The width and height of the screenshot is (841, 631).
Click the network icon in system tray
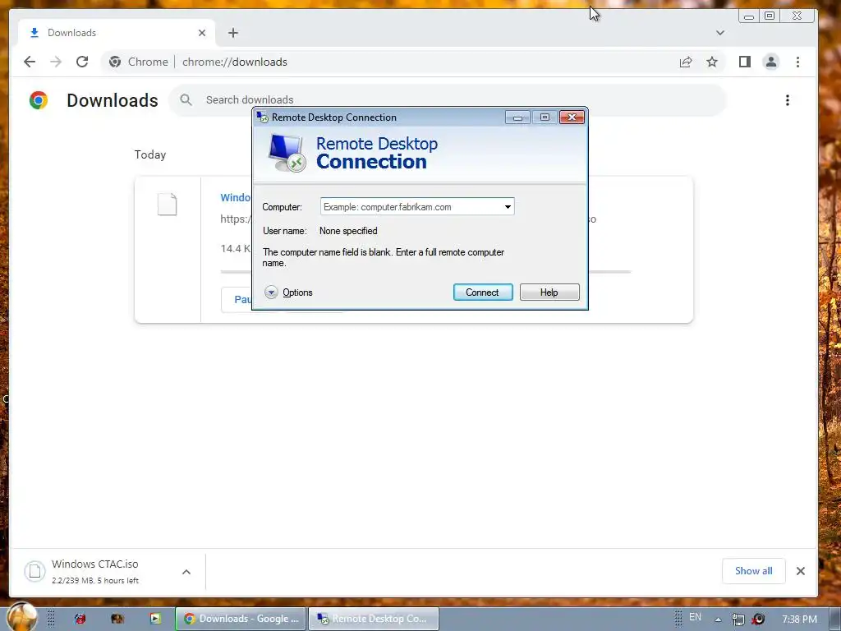(x=738, y=619)
